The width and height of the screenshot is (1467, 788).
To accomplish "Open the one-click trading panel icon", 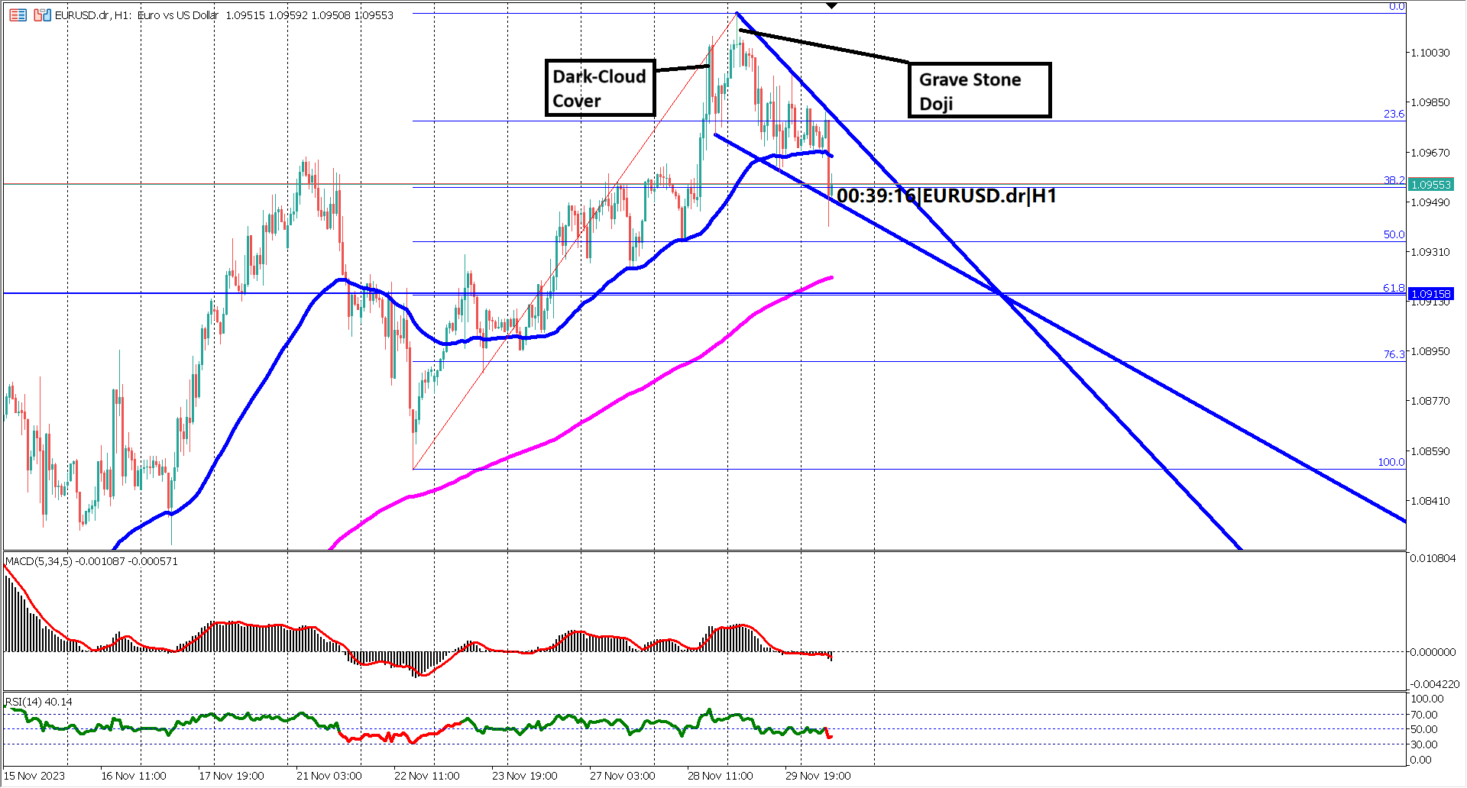I will [17, 14].
